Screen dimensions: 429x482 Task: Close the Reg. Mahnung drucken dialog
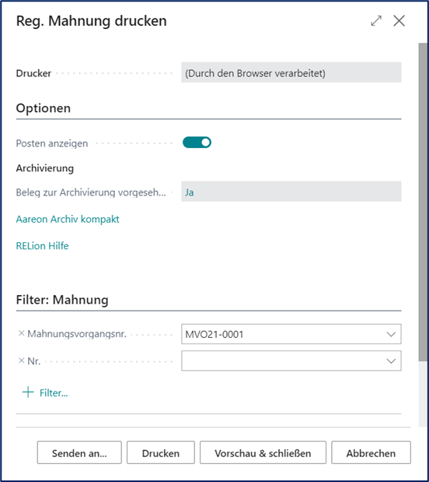click(x=399, y=21)
